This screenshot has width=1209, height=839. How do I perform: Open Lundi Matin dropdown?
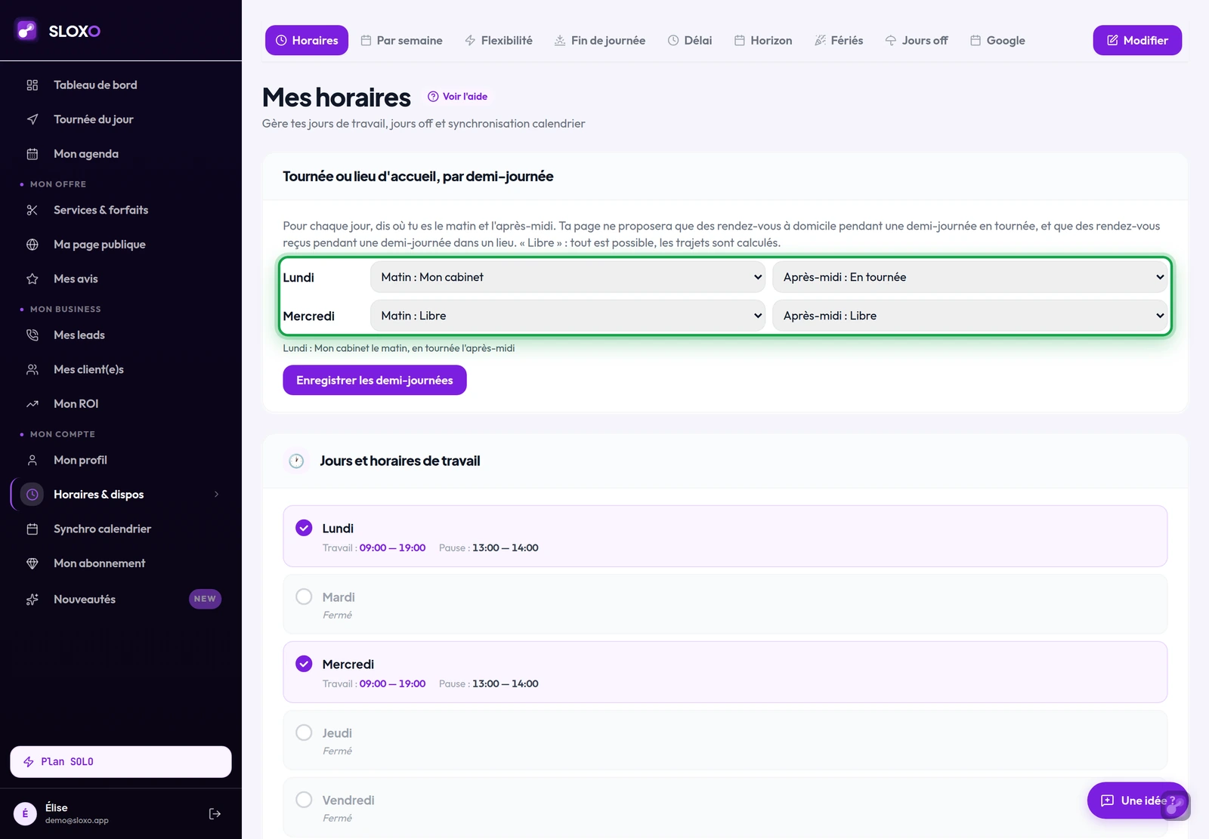[x=567, y=277]
